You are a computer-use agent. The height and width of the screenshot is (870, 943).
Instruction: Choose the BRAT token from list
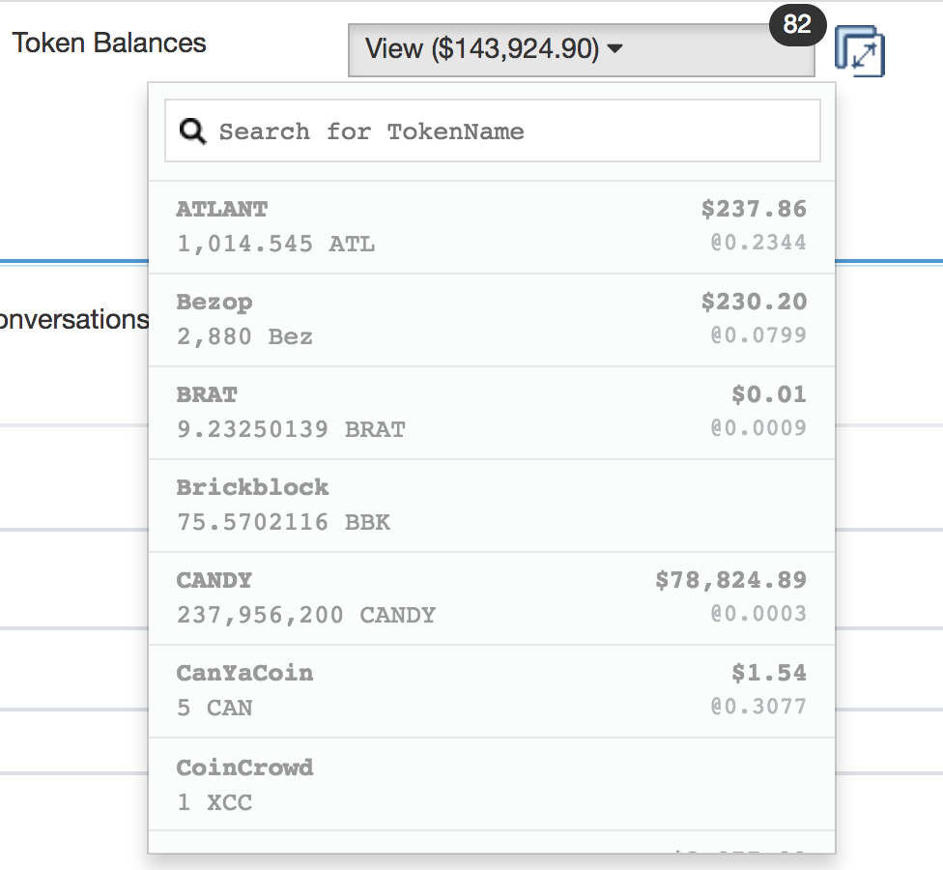(x=491, y=412)
